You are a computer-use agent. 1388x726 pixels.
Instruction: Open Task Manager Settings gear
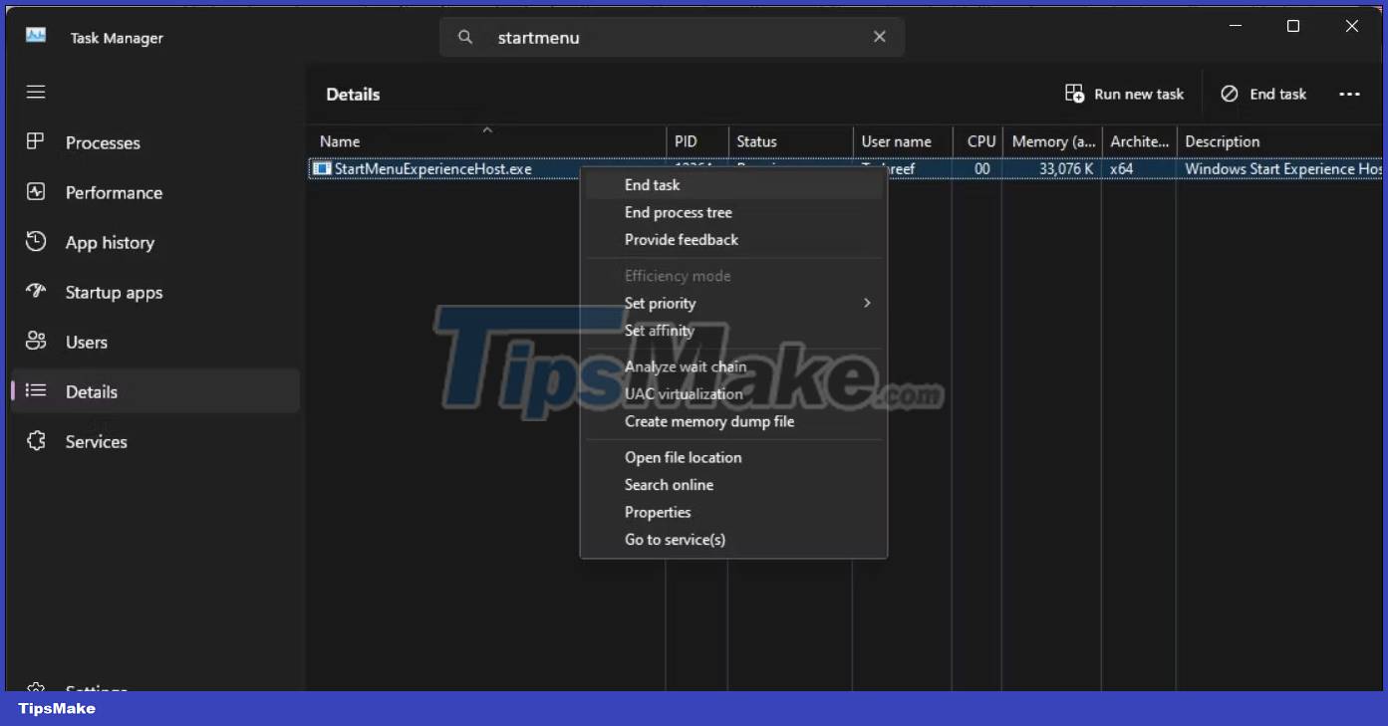click(x=36, y=691)
